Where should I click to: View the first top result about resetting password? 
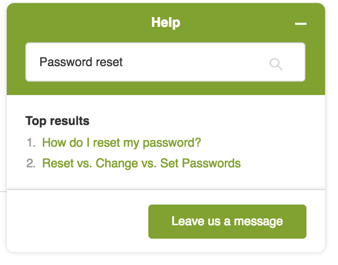click(121, 143)
